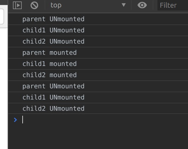Viewport: 188px width, 149px height.
Task: Expand context selector via triangle arrow
Action: (x=124, y=5)
